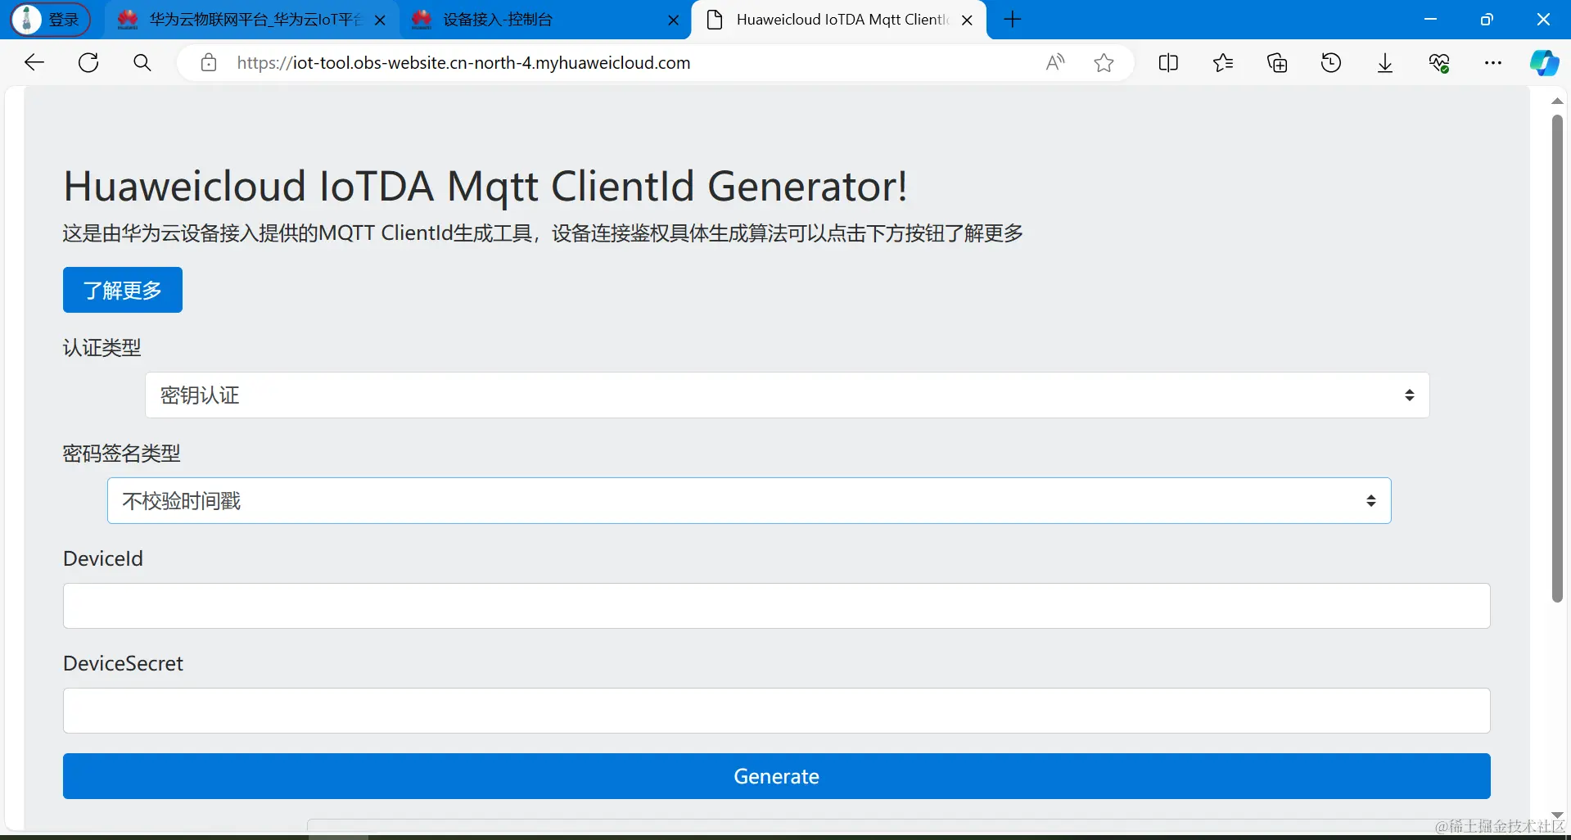The image size is (1571, 840).
Task: Open Settings and more ellipsis menu
Action: 1493,62
